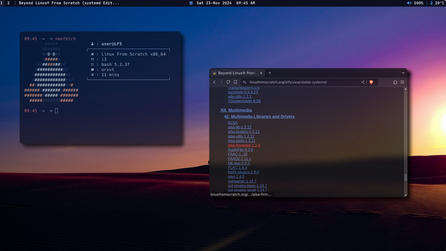
Task: Click the 11 mins uptime line
Action: (110, 75)
